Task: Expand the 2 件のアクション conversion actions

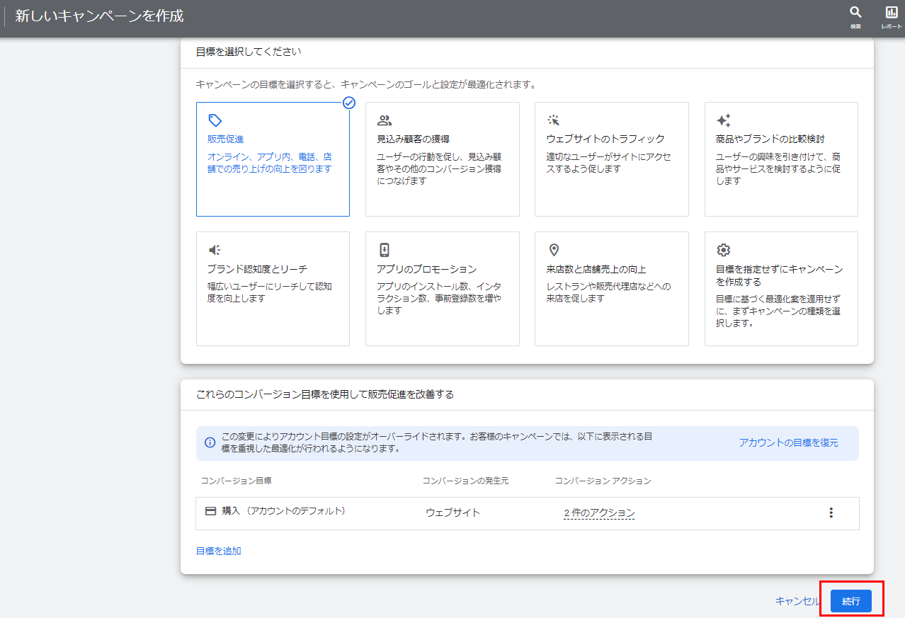Action: pos(599,513)
